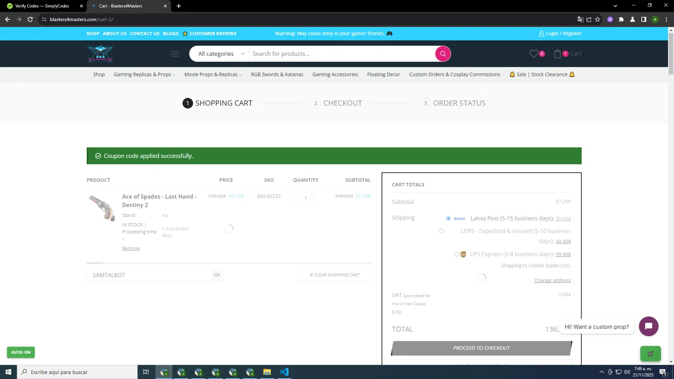674x379 pixels.
Task: Switch to Verify Codes SimplyCodes tab
Action: (42, 6)
